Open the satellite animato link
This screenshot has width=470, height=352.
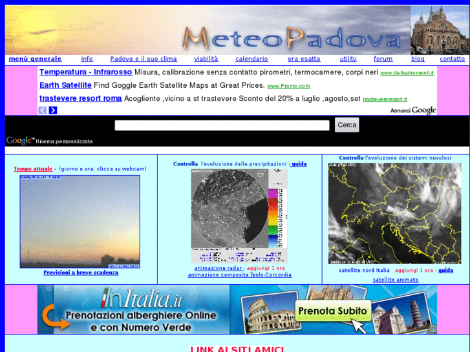click(x=396, y=280)
